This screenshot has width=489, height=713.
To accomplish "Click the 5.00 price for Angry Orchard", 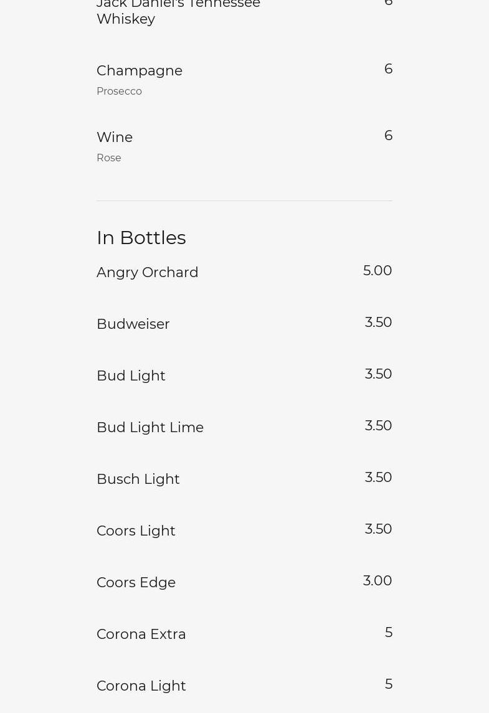I will coord(377,270).
